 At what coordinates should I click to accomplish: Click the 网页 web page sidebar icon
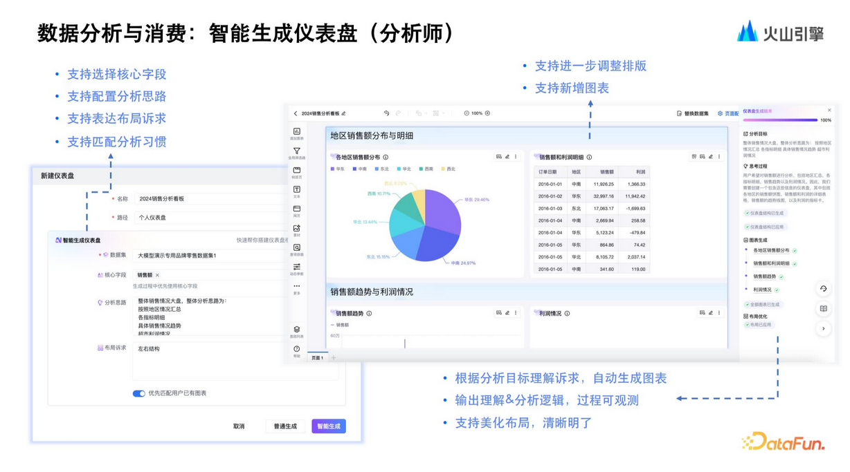(x=296, y=209)
